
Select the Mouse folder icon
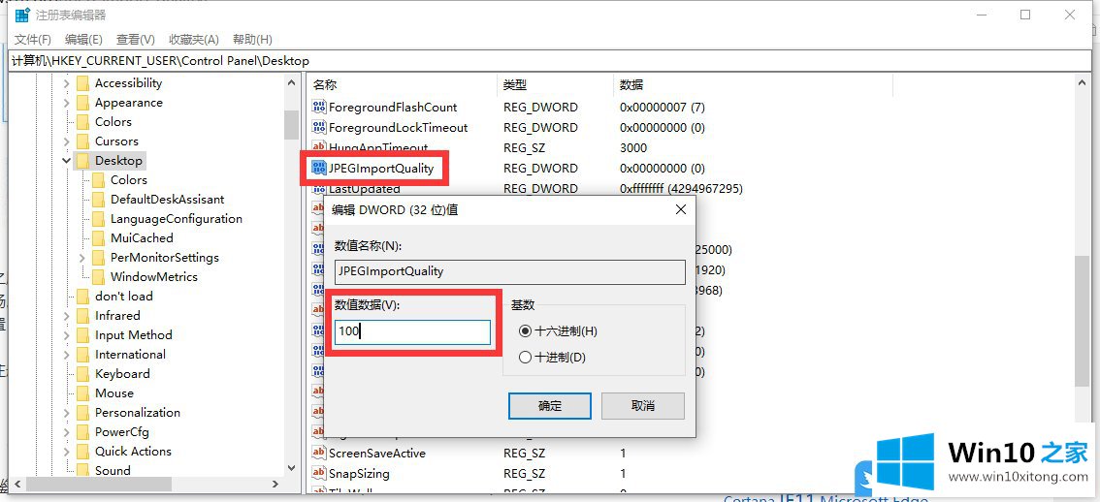82,393
